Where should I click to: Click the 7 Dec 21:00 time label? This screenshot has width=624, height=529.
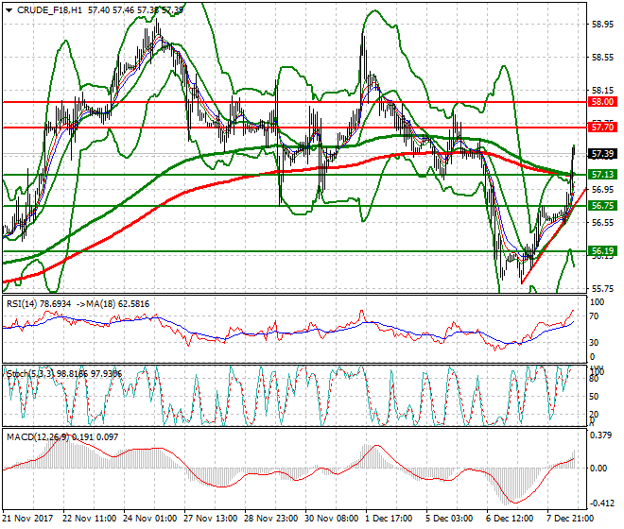(x=570, y=519)
